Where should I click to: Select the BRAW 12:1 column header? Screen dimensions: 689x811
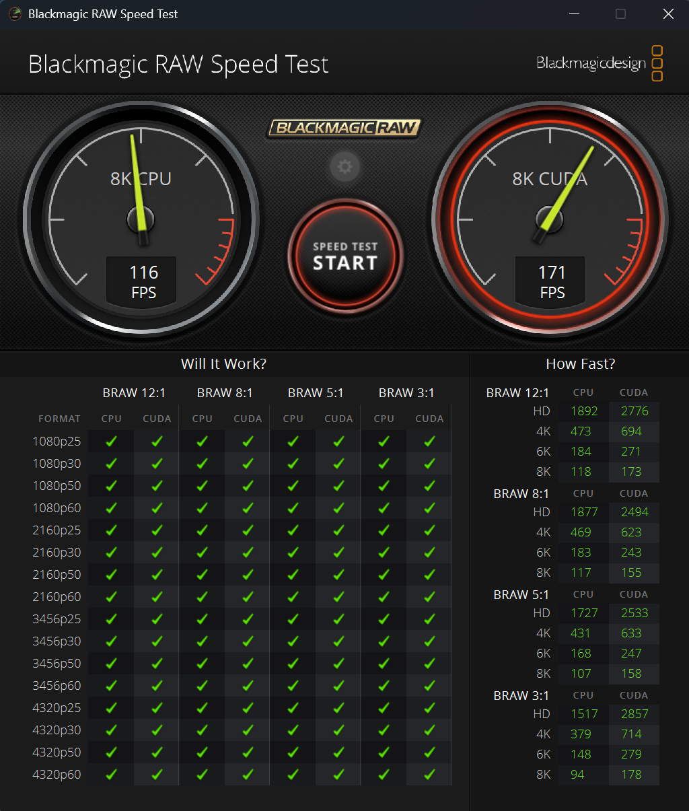click(134, 393)
